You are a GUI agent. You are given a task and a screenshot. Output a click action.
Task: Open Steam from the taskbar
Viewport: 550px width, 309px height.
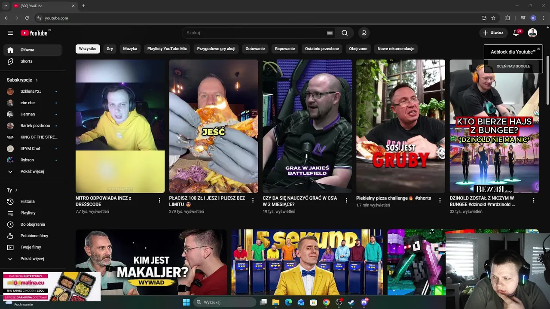coord(351,302)
